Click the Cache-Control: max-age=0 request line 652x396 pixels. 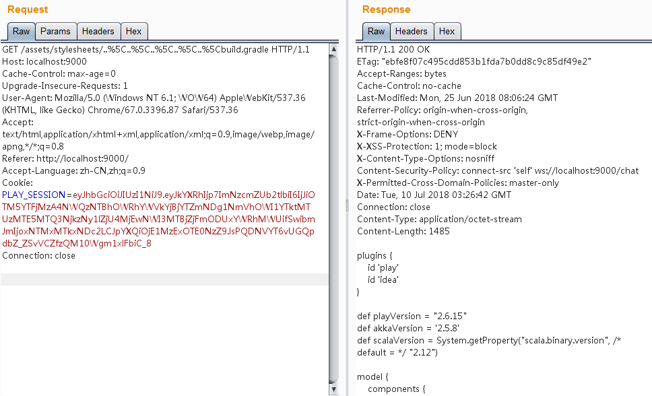(59, 73)
